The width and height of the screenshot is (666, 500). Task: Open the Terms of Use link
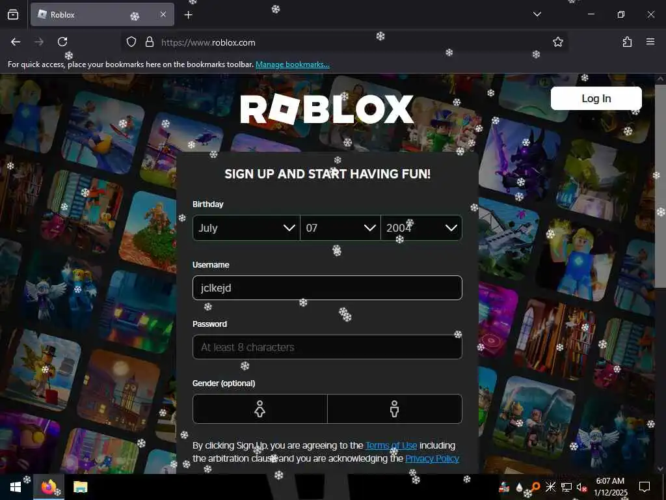[x=391, y=445]
